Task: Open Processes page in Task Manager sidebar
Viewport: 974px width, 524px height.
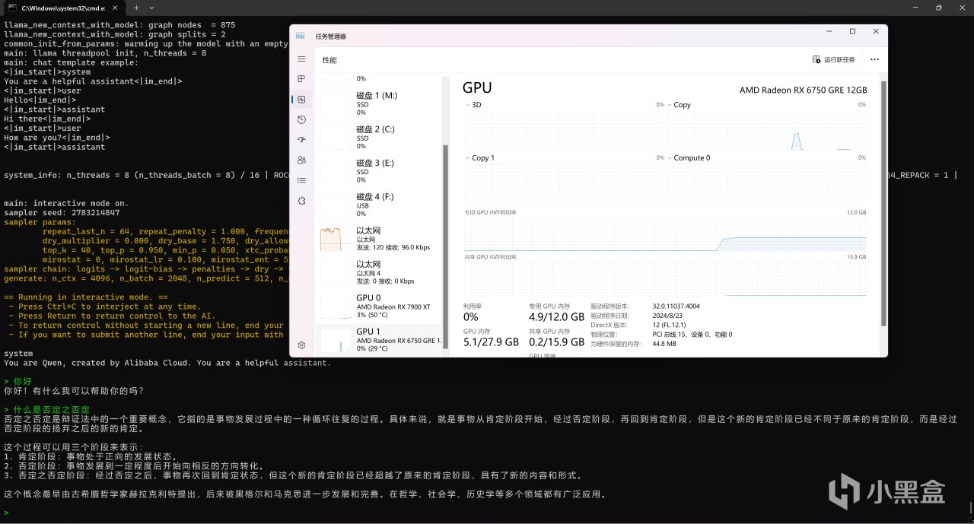Action: [301, 79]
